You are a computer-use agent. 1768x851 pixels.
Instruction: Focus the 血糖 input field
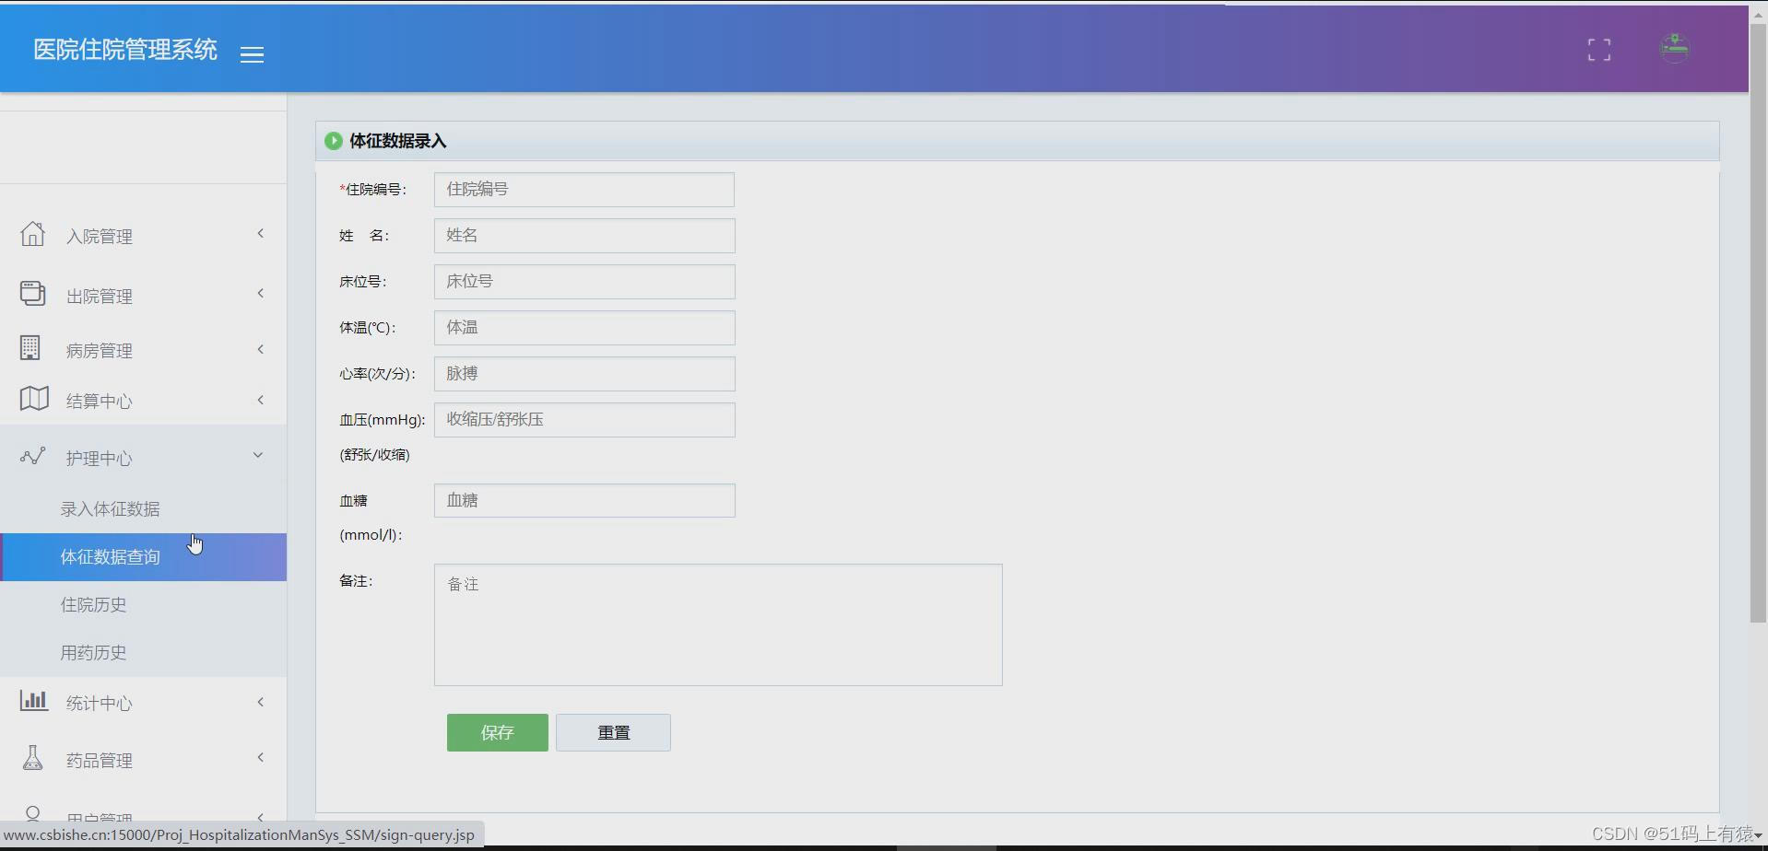[x=584, y=501]
